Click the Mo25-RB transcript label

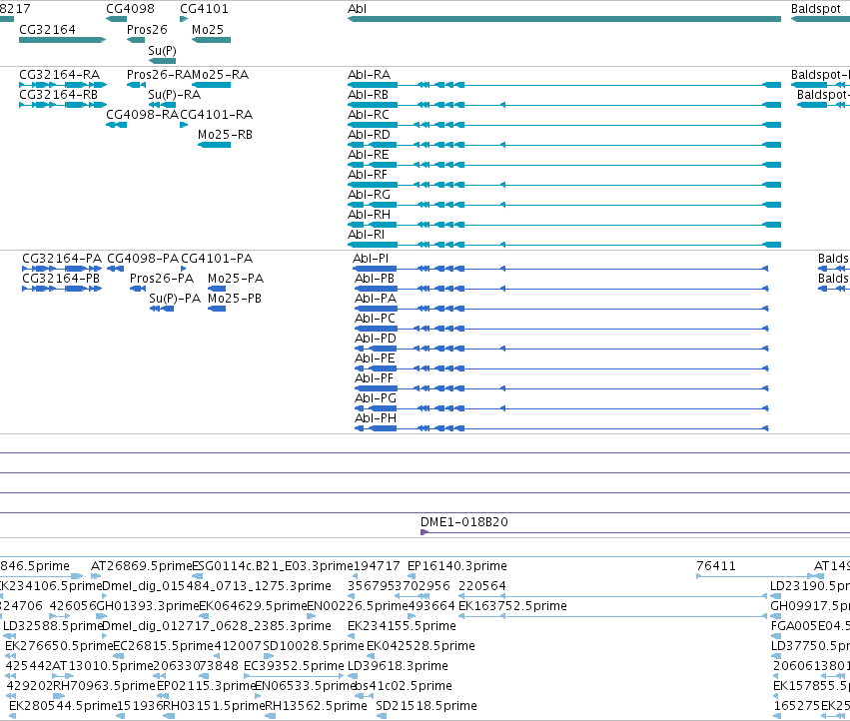pyautogui.click(x=225, y=135)
